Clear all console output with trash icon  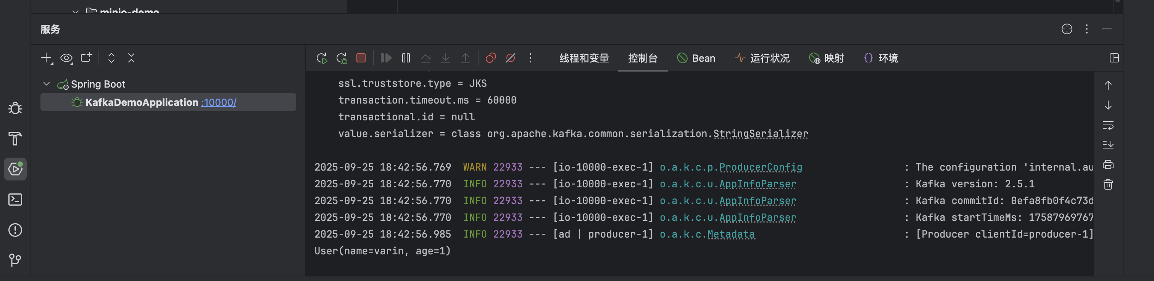1108,184
